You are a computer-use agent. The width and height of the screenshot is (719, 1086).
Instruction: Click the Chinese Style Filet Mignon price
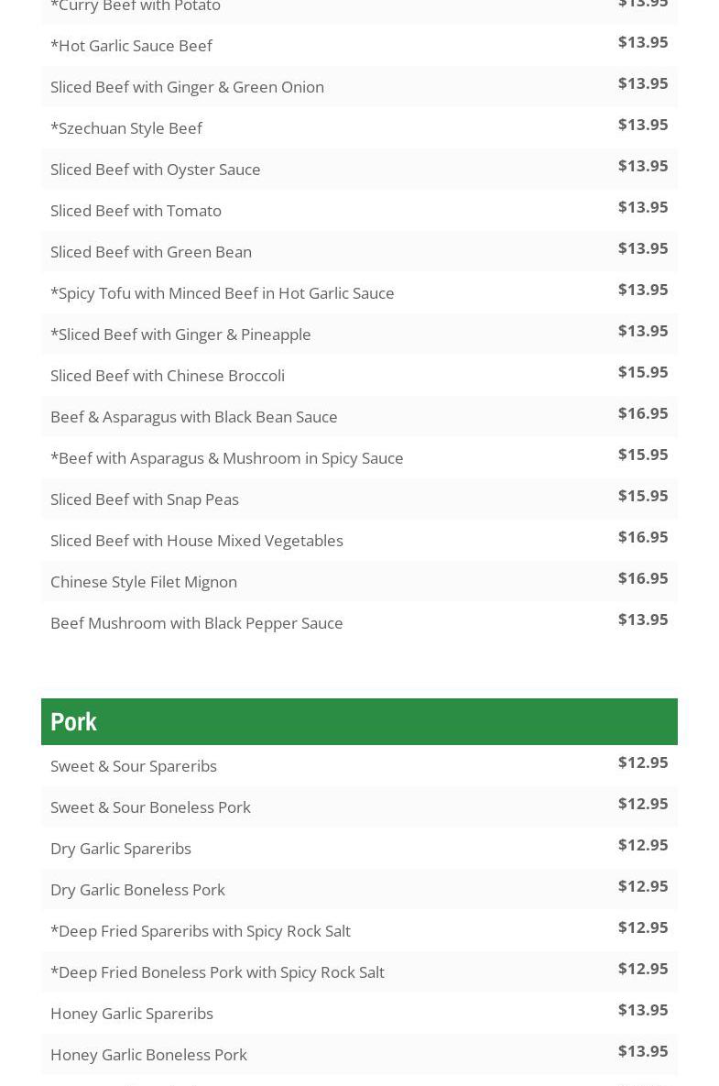point(643,578)
